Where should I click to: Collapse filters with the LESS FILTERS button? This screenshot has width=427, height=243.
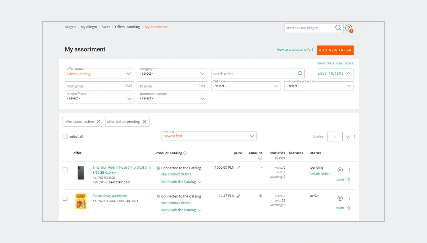tap(336, 74)
